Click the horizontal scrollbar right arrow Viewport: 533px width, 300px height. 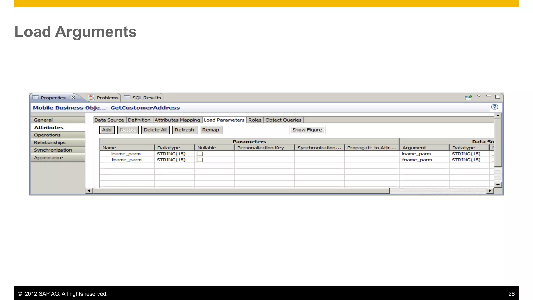tap(490, 191)
